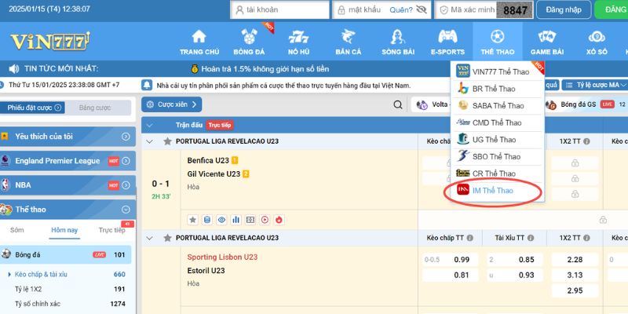Click the Trực tiếp live badge
Screen dimensions: 628x314
(220, 125)
